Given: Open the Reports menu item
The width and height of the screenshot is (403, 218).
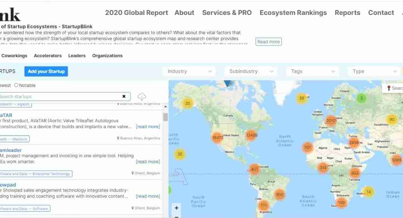Looking at the screenshot, I should 347,13.
